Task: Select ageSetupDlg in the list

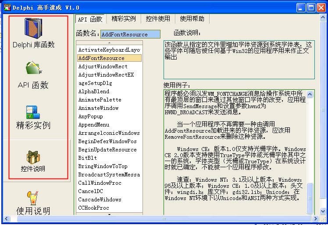Action: (109, 83)
